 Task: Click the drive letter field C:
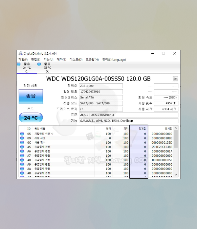pos(101,109)
